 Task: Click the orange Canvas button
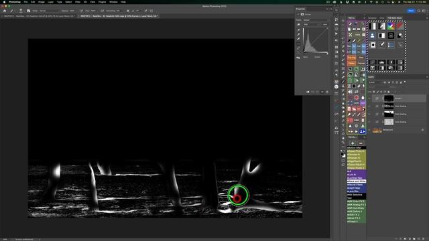point(361,63)
